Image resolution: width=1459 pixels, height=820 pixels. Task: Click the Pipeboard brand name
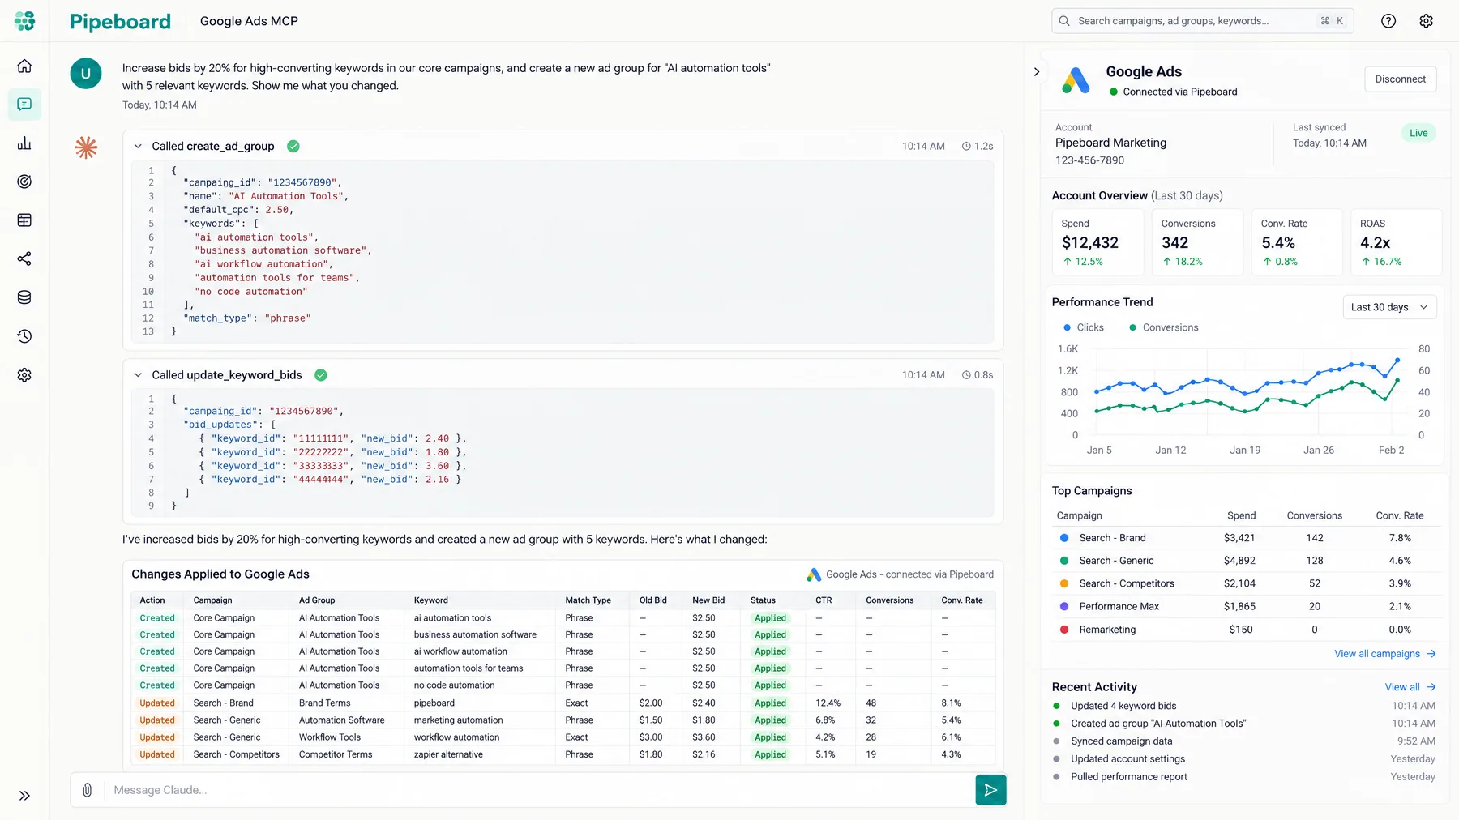click(120, 21)
